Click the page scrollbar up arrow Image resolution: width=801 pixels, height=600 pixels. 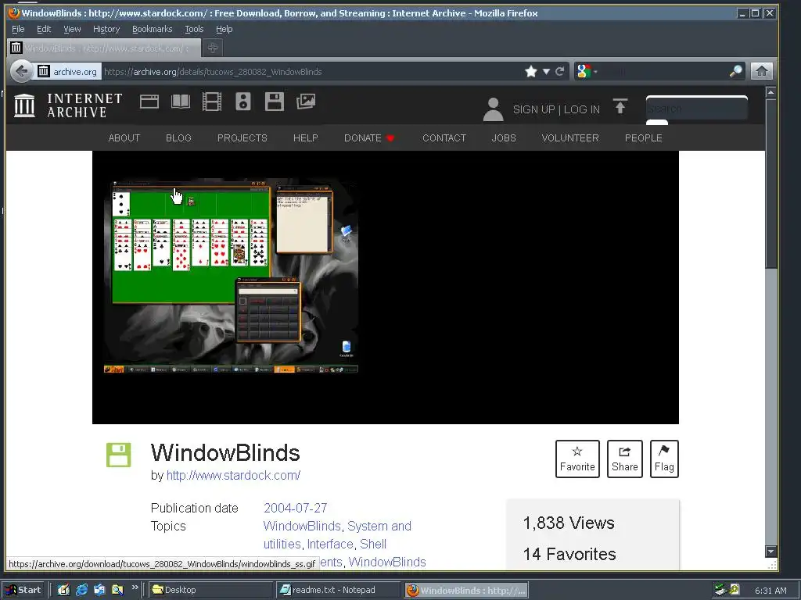pos(770,92)
